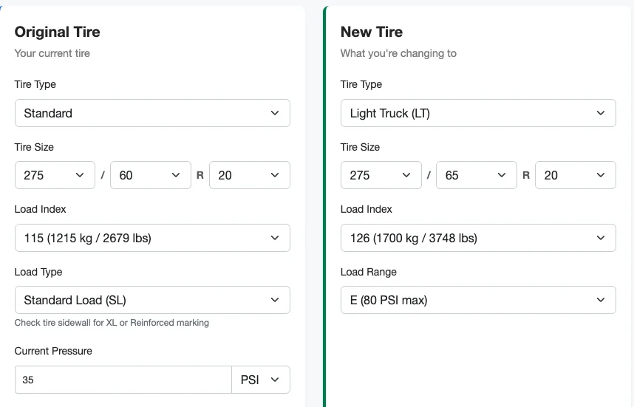The image size is (634, 407).
Task: Expand the Original Tire load index 115 dropdown
Action: [152, 238]
